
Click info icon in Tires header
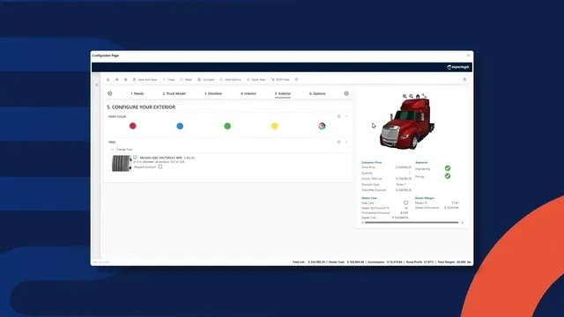[x=338, y=142]
